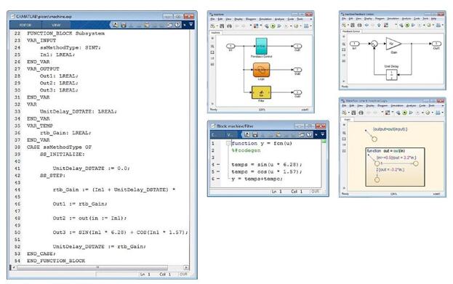The width and height of the screenshot is (453, 284).
Task: Toggle breakpoint dash on line 4 of Filter code
Action: [x=218, y=164]
